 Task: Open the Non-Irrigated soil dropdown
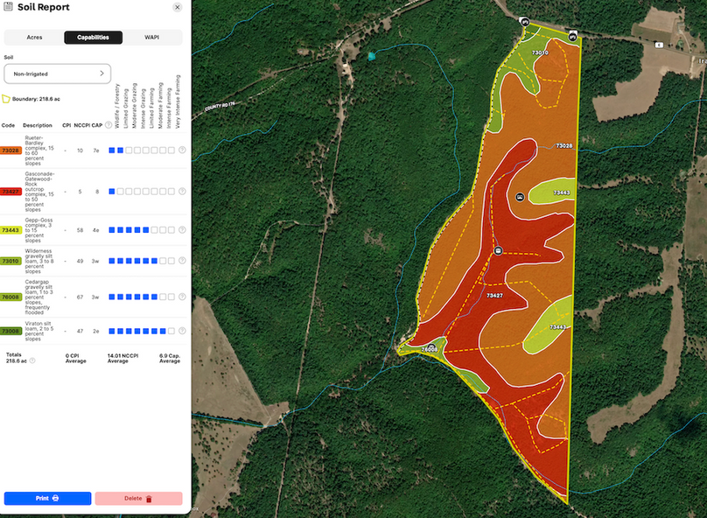tap(57, 74)
